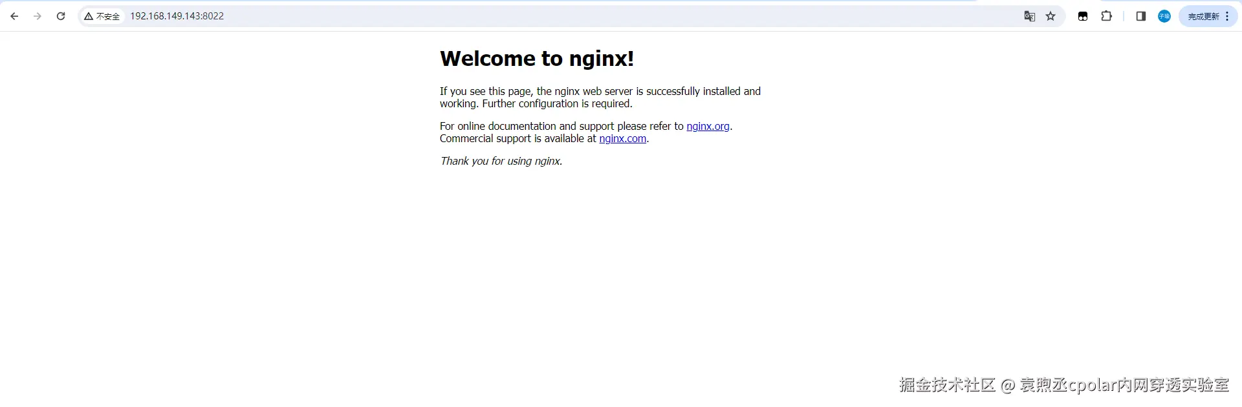The width and height of the screenshot is (1242, 407).
Task: Go forward to the next page
Action: coord(38,16)
